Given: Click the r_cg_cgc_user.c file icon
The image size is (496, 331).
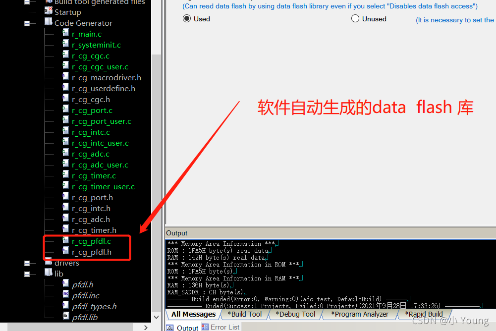Looking at the screenshot, I should pos(65,65).
